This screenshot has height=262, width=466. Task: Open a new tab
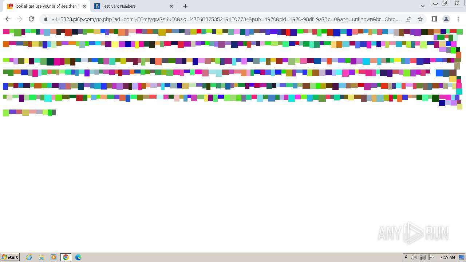[185, 6]
